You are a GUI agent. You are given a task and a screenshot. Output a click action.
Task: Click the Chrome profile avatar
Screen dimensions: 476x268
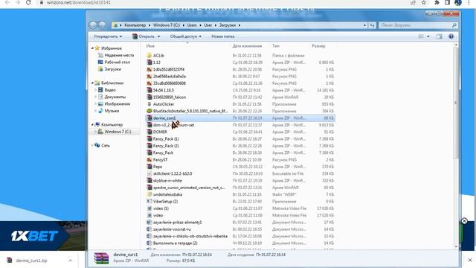tap(458, 3)
